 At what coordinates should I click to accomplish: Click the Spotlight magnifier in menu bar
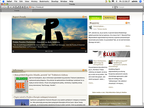click(140, 1)
